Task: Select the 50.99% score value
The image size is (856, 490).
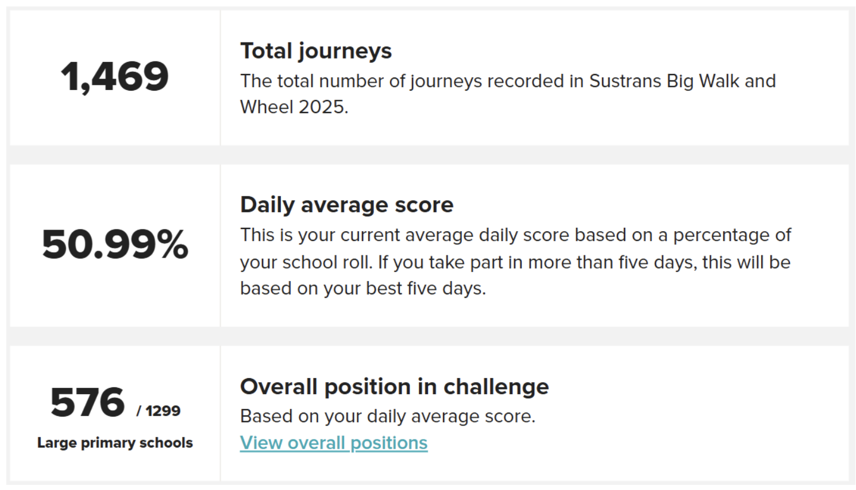Action: click(115, 245)
